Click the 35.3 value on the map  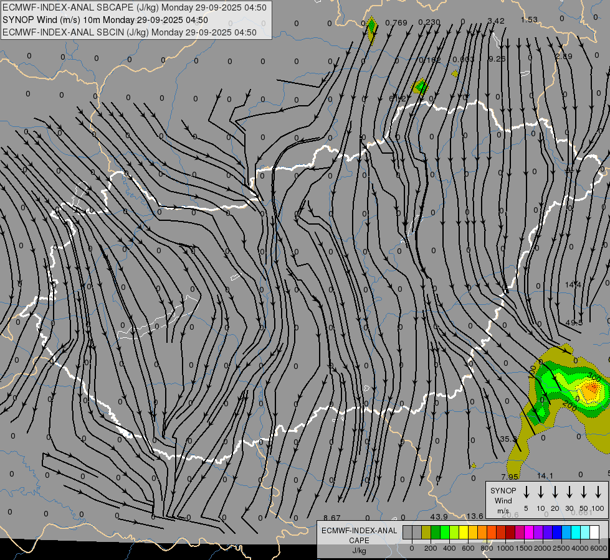click(x=508, y=439)
